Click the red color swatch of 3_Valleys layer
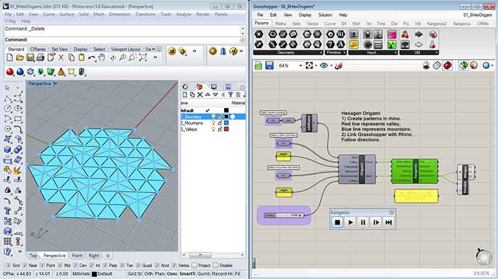 (227, 129)
